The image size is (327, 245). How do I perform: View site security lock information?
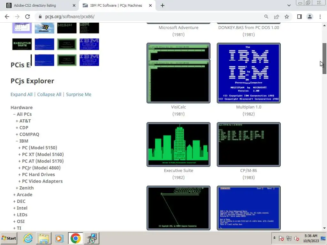tap(40, 17)
